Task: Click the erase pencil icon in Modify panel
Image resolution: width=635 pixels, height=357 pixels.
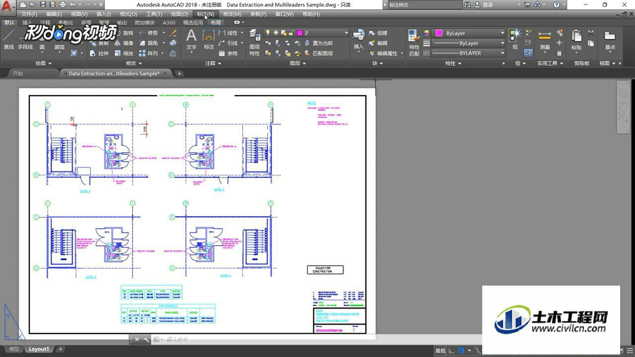Action: 173,33
